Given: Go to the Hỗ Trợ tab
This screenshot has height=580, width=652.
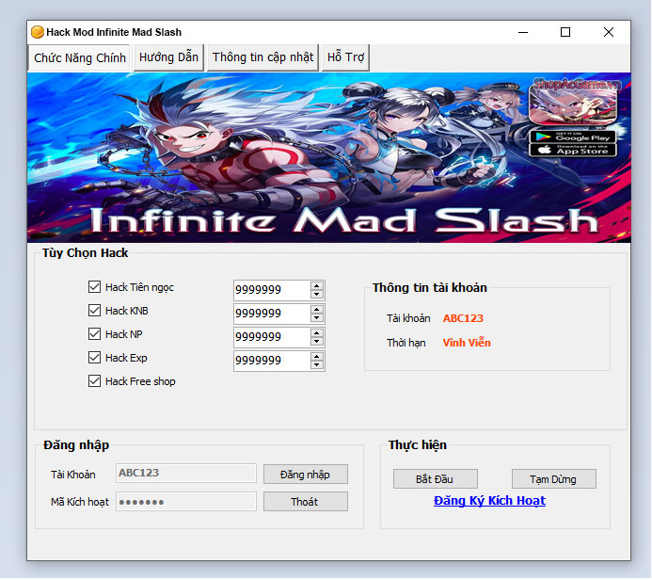Looking at the screenshot, I should 345,57.
